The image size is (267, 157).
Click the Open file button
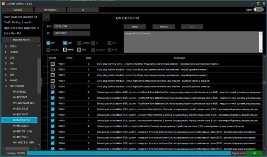(x=135, y=27)
